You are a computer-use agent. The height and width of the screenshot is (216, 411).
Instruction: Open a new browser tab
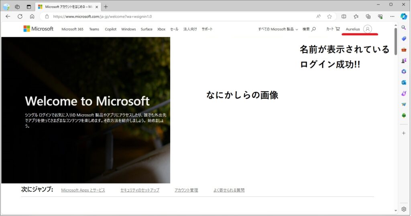(106, 7)
